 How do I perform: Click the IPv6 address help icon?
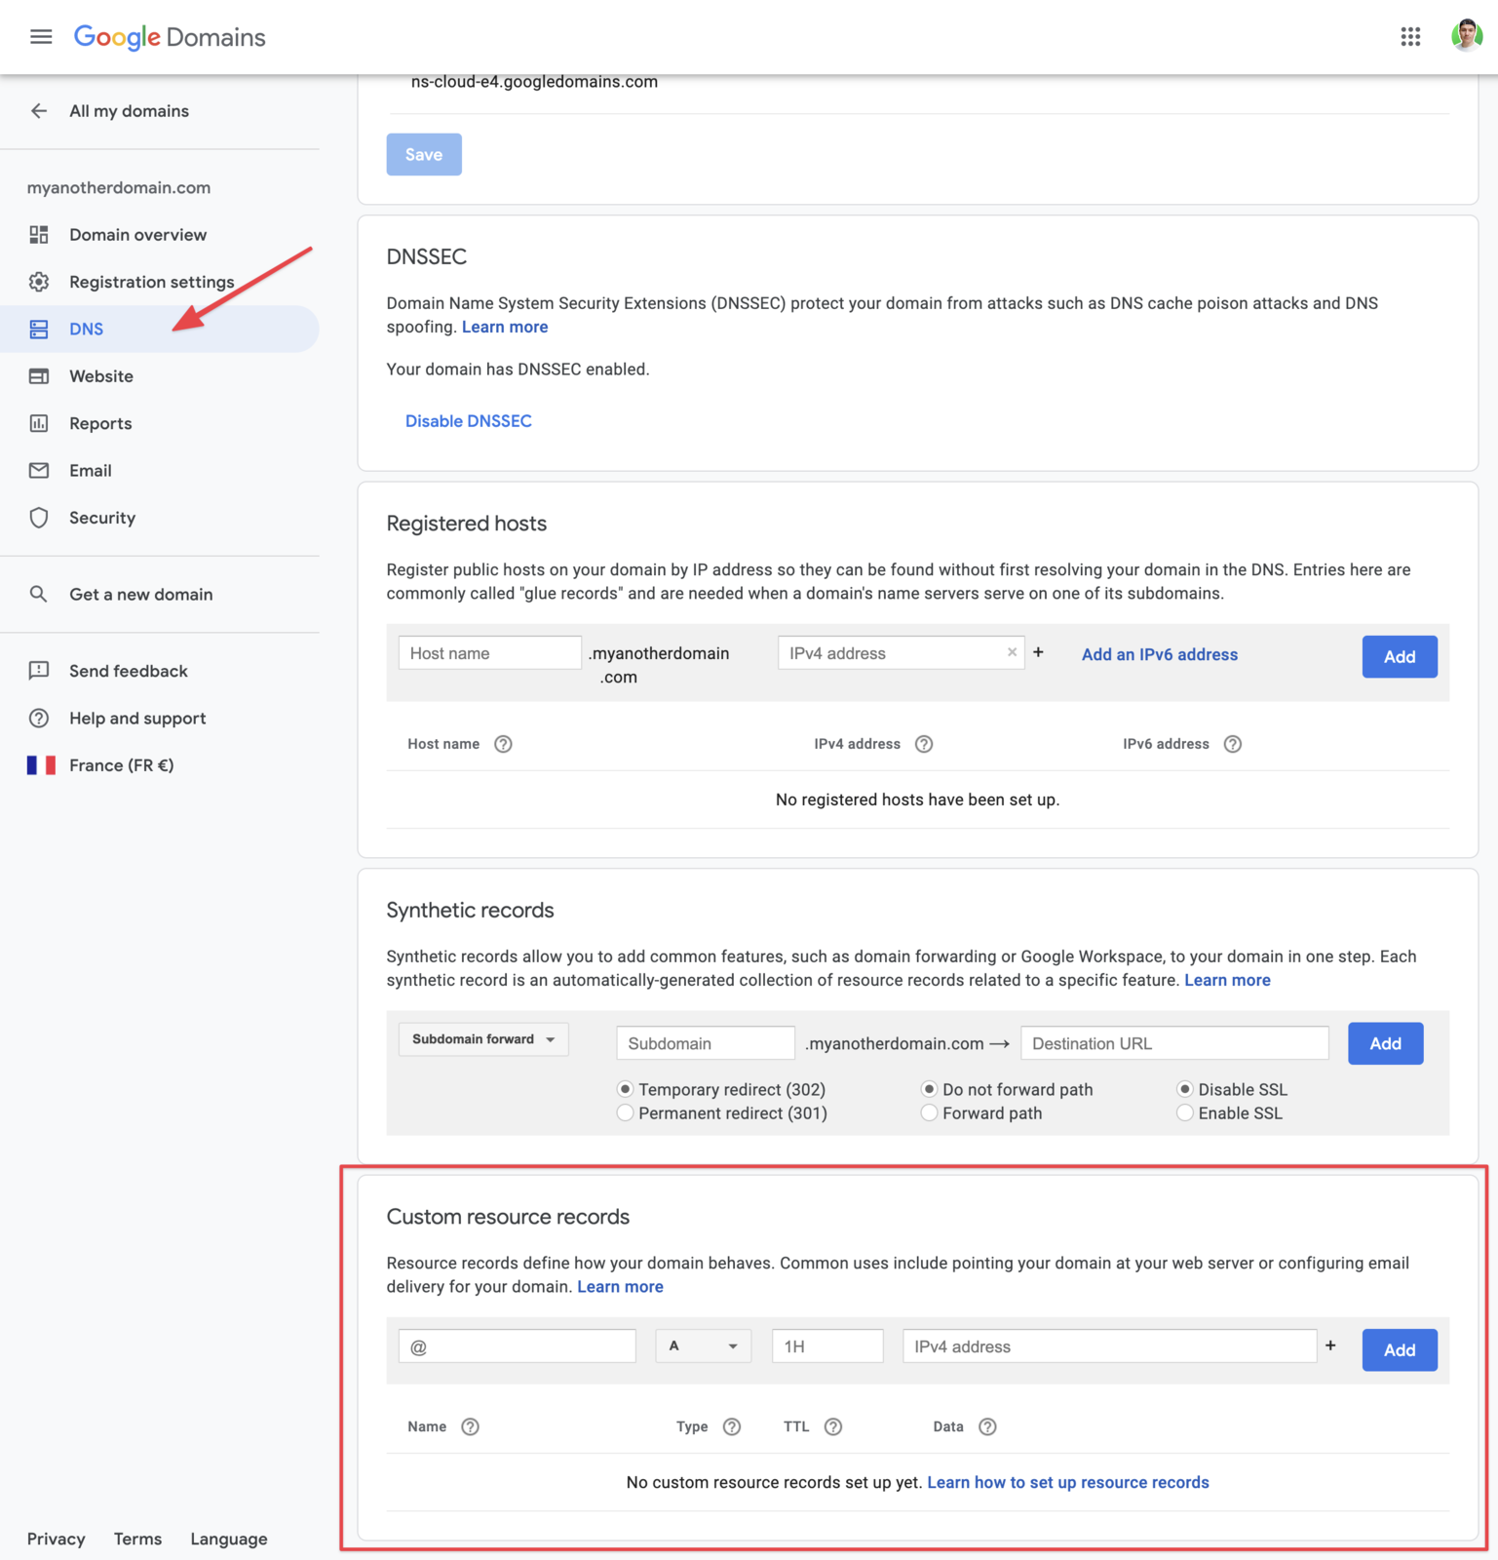(1232, 744)
